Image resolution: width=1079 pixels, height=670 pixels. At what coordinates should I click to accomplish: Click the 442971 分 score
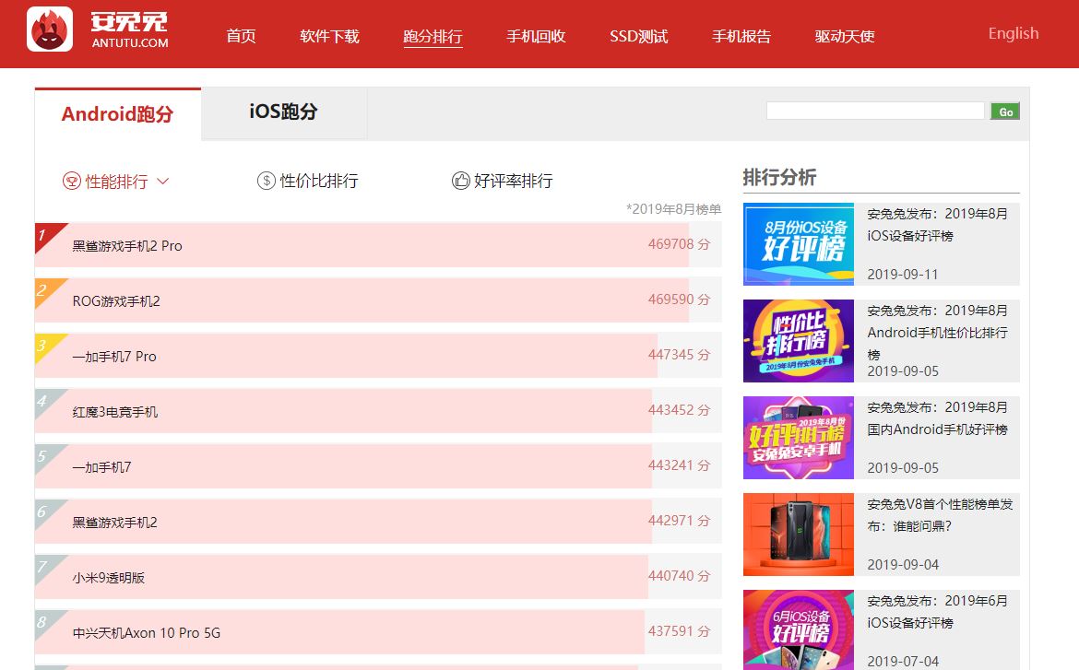679,521
